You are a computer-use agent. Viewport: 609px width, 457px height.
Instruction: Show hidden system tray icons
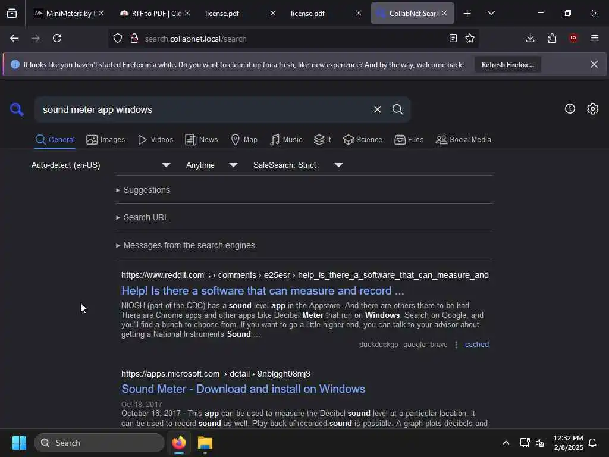[506, 443]
